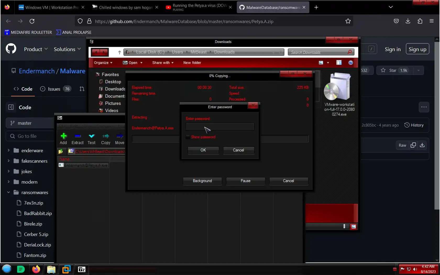Click the password input field

(220, 127)
